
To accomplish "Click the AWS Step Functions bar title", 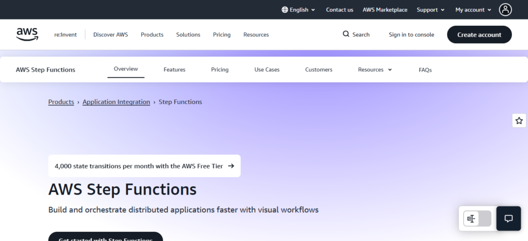I will 45,70.
